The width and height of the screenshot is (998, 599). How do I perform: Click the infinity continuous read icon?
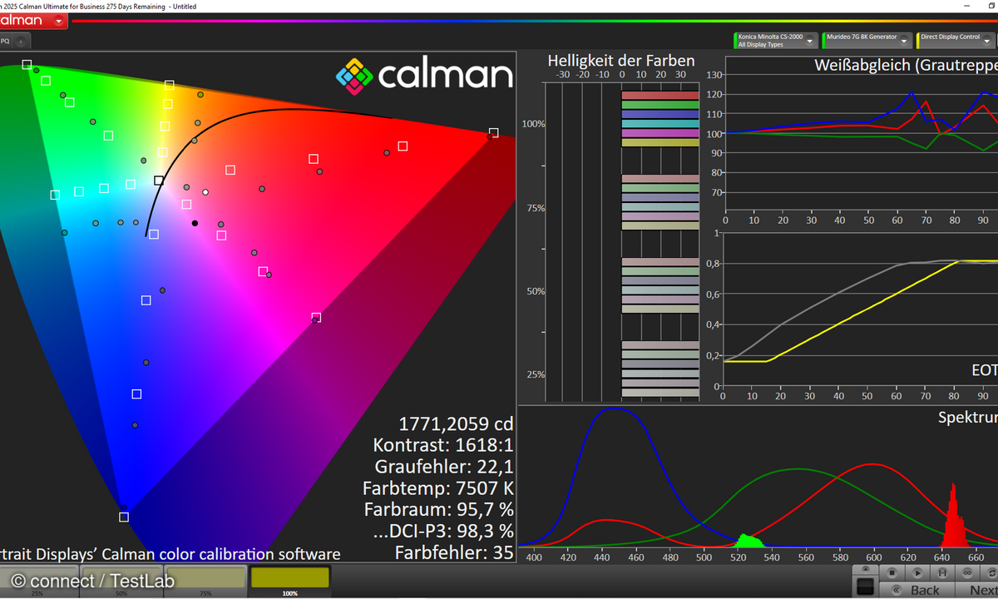[x=967, y=572]
